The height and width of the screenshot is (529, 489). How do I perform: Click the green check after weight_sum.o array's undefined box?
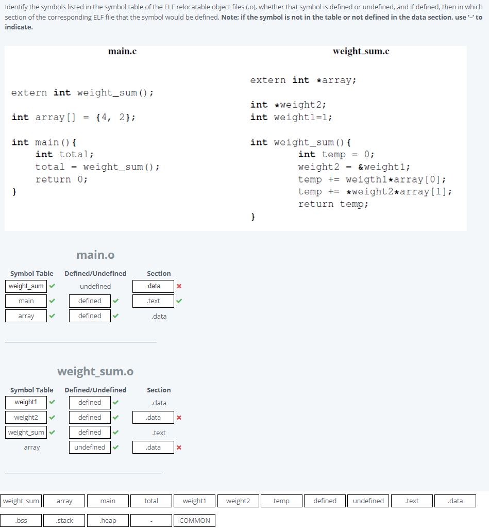[115, 448]
